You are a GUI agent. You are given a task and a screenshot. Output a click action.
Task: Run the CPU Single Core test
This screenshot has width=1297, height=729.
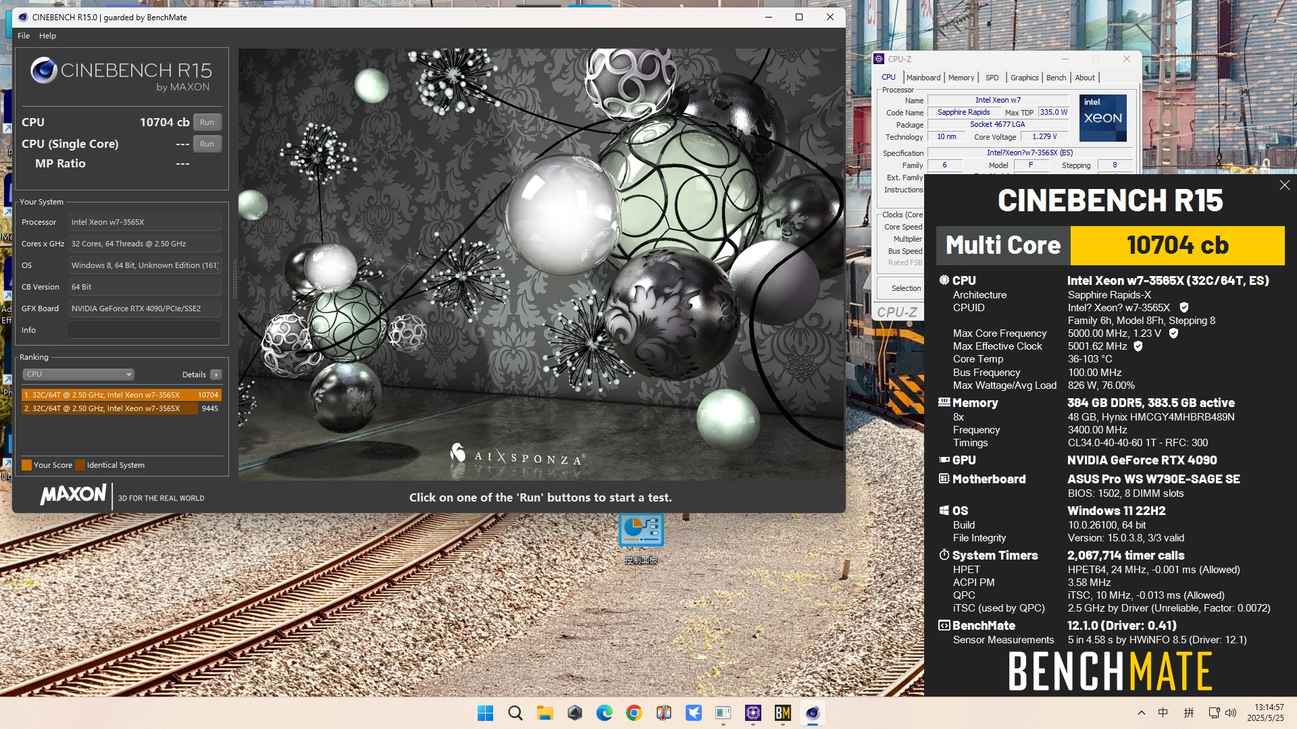pyautogui.click(x=207, y=144)
